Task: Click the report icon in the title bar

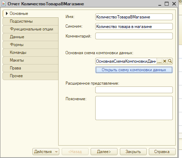Action: pyautogui.click(x=4, y=4)
